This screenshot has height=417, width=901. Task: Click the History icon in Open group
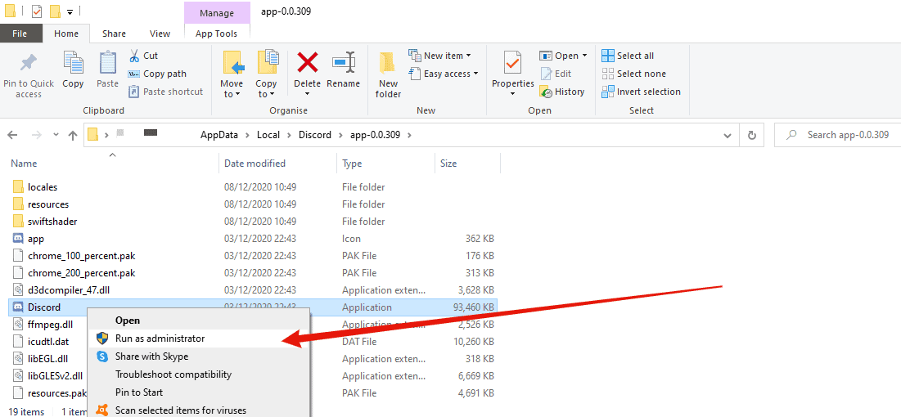point(546,92)
